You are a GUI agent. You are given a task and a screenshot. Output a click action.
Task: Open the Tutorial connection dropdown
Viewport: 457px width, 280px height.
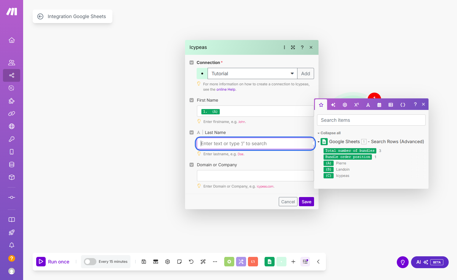point(252,73)
